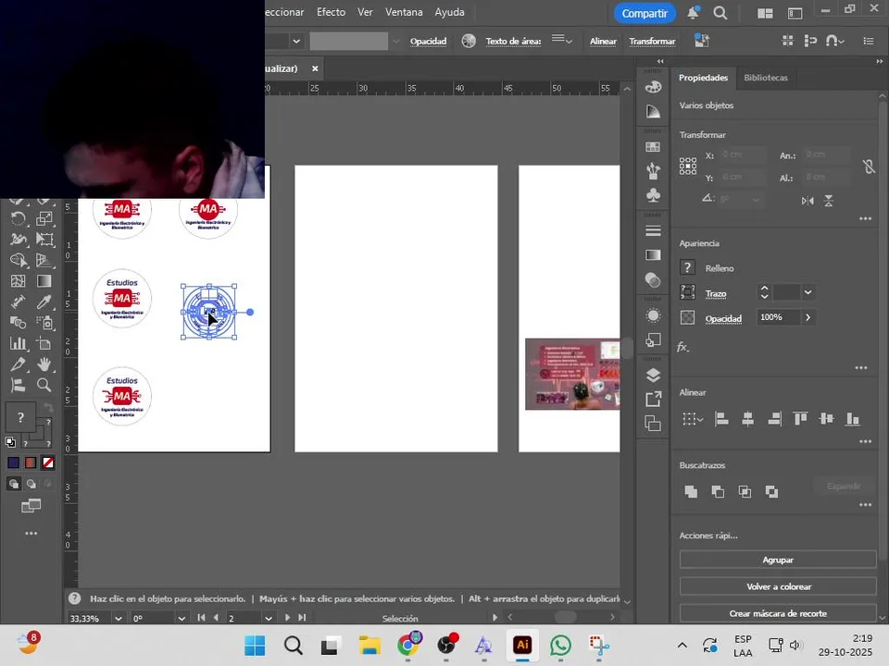Viewport: 889px width, 666px height.
Task: Swap fill and stroke arrows
Action: tap(48, 407)
